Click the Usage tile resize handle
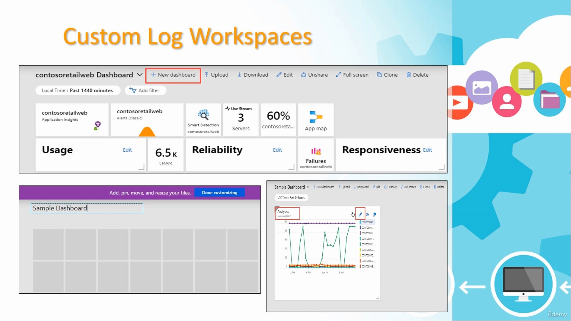The height and width of the screenshot is (321, 571). (x=142, y=167)
